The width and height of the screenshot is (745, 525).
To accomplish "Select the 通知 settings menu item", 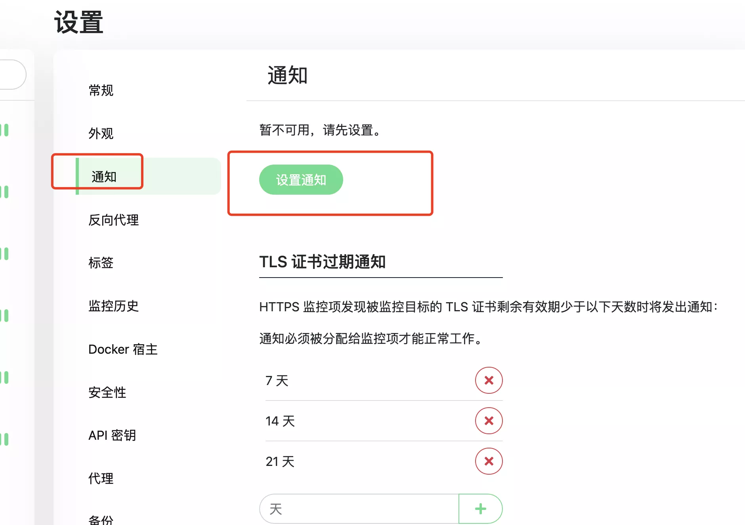I will pos(104,176).
